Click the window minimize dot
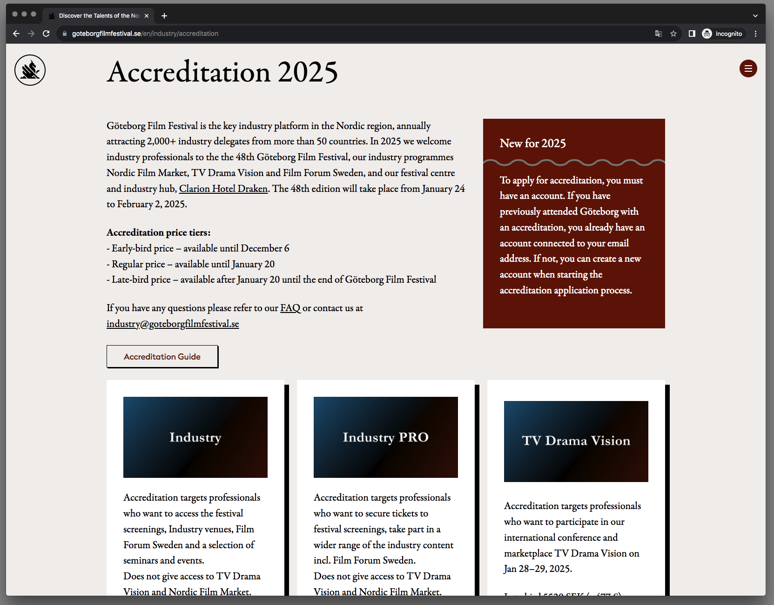The width and height of the screenshot is (774, 605). 24,14
